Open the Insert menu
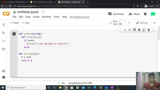The height and width of the screenshot is (90, 160). [36, 17]
